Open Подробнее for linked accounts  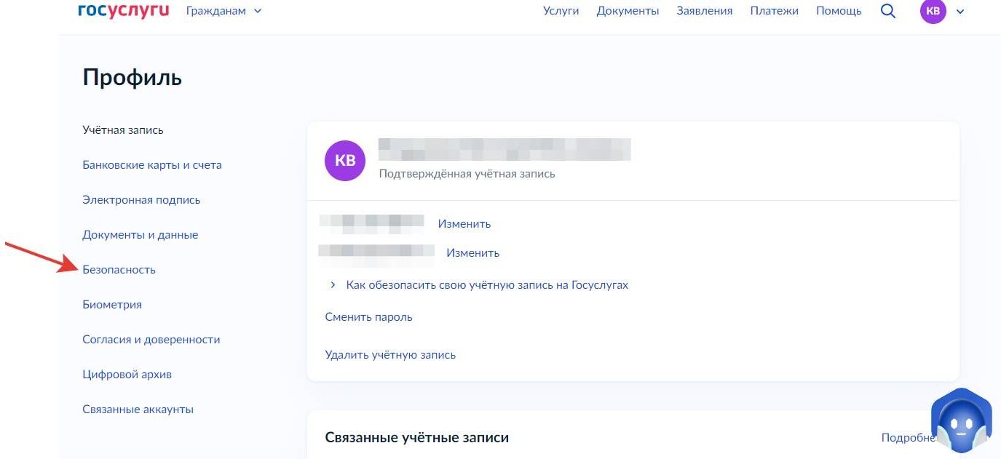tap(909, 438)
